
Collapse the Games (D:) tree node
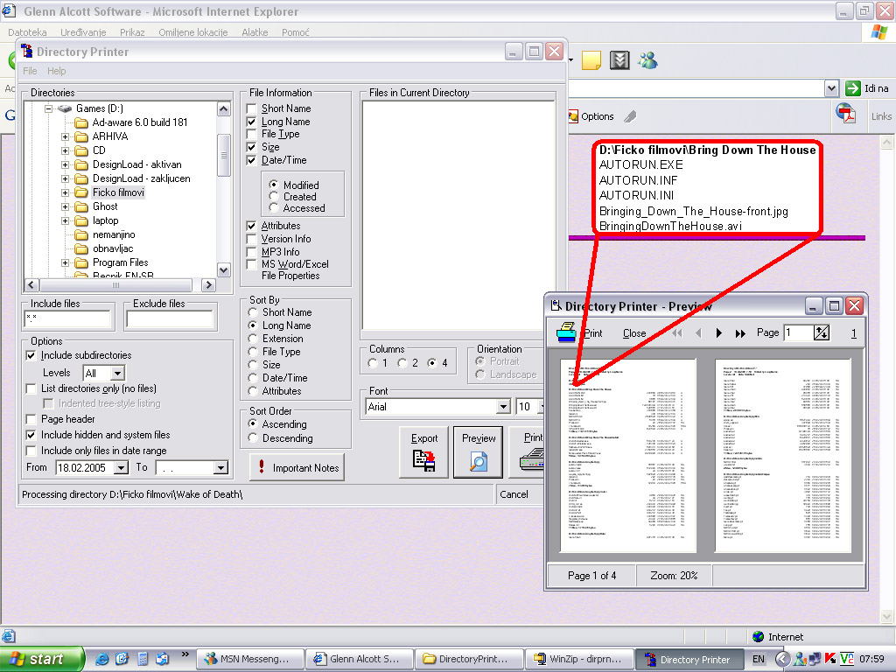coord(49,108)
